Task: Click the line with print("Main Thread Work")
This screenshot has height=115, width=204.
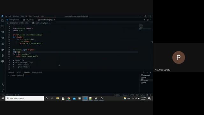Action: pos(27,56)
